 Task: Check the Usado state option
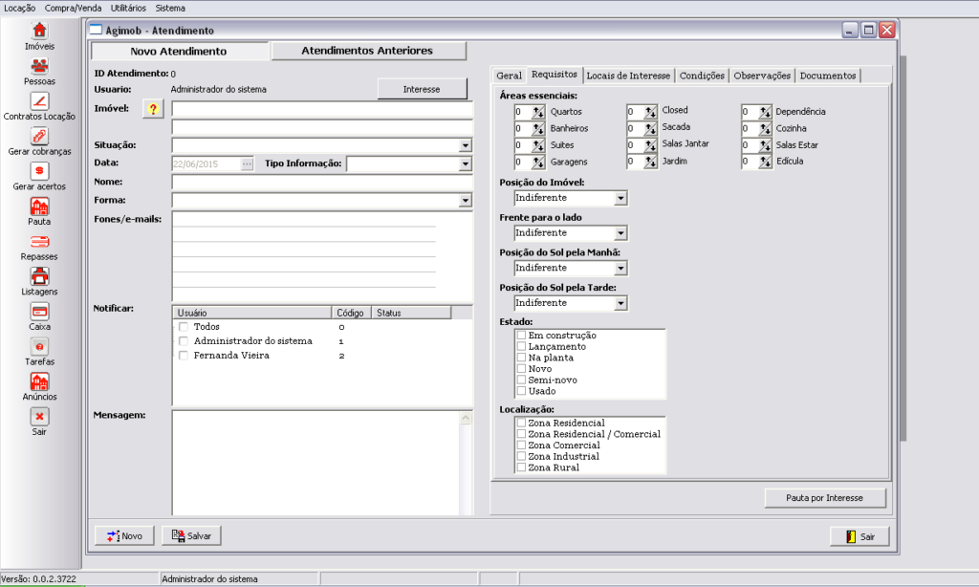click(x=521, y=391)
